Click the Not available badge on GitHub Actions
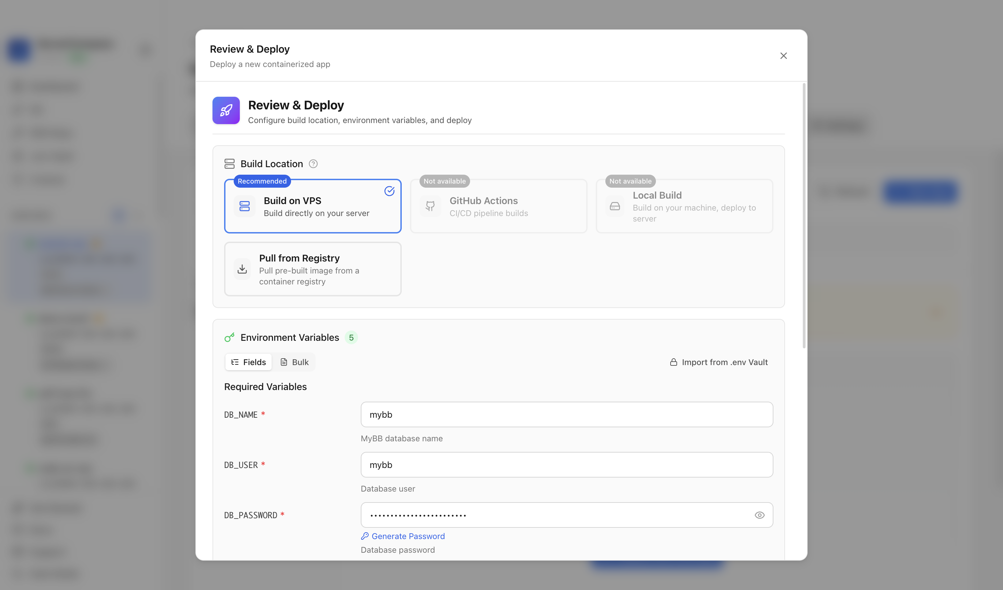The height and width of the screenshot is (590, 1003). [444, 181]
